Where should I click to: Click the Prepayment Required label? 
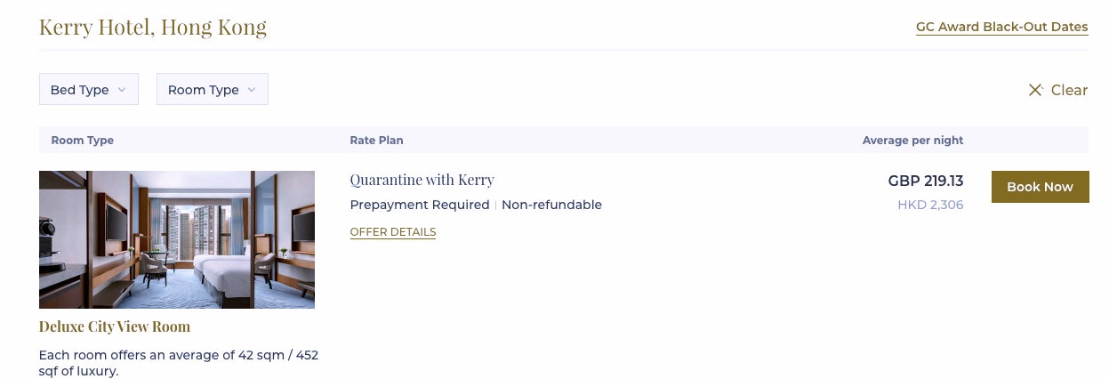(x=420, y=205)
